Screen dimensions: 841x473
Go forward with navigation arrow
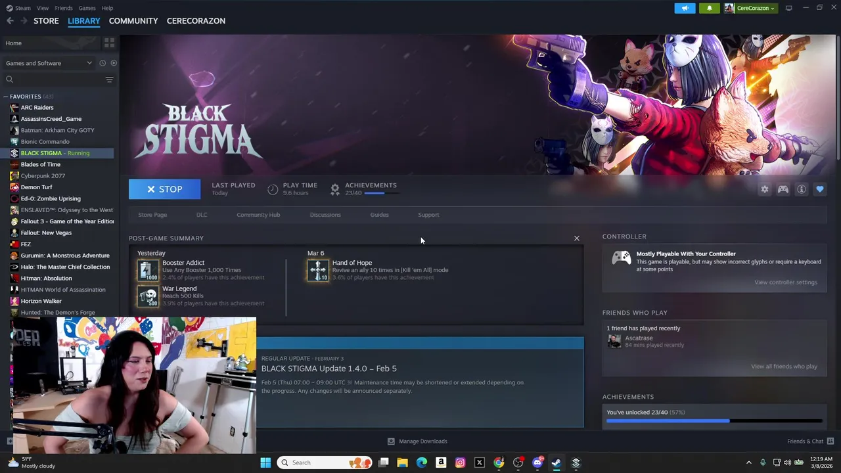[x=24, y=21]
